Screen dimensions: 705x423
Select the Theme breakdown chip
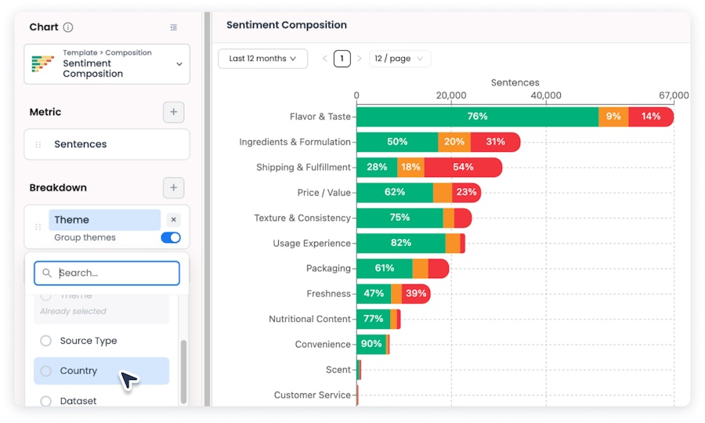coord(105,220)
